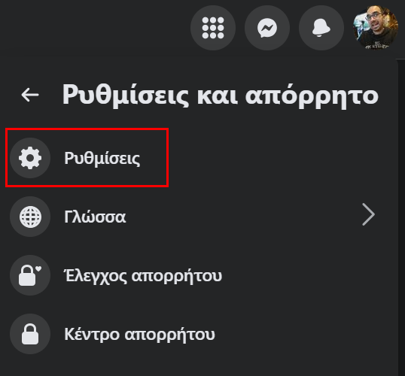Show notifications via the bell icon
405x376 pixels.
coord(321,28)
